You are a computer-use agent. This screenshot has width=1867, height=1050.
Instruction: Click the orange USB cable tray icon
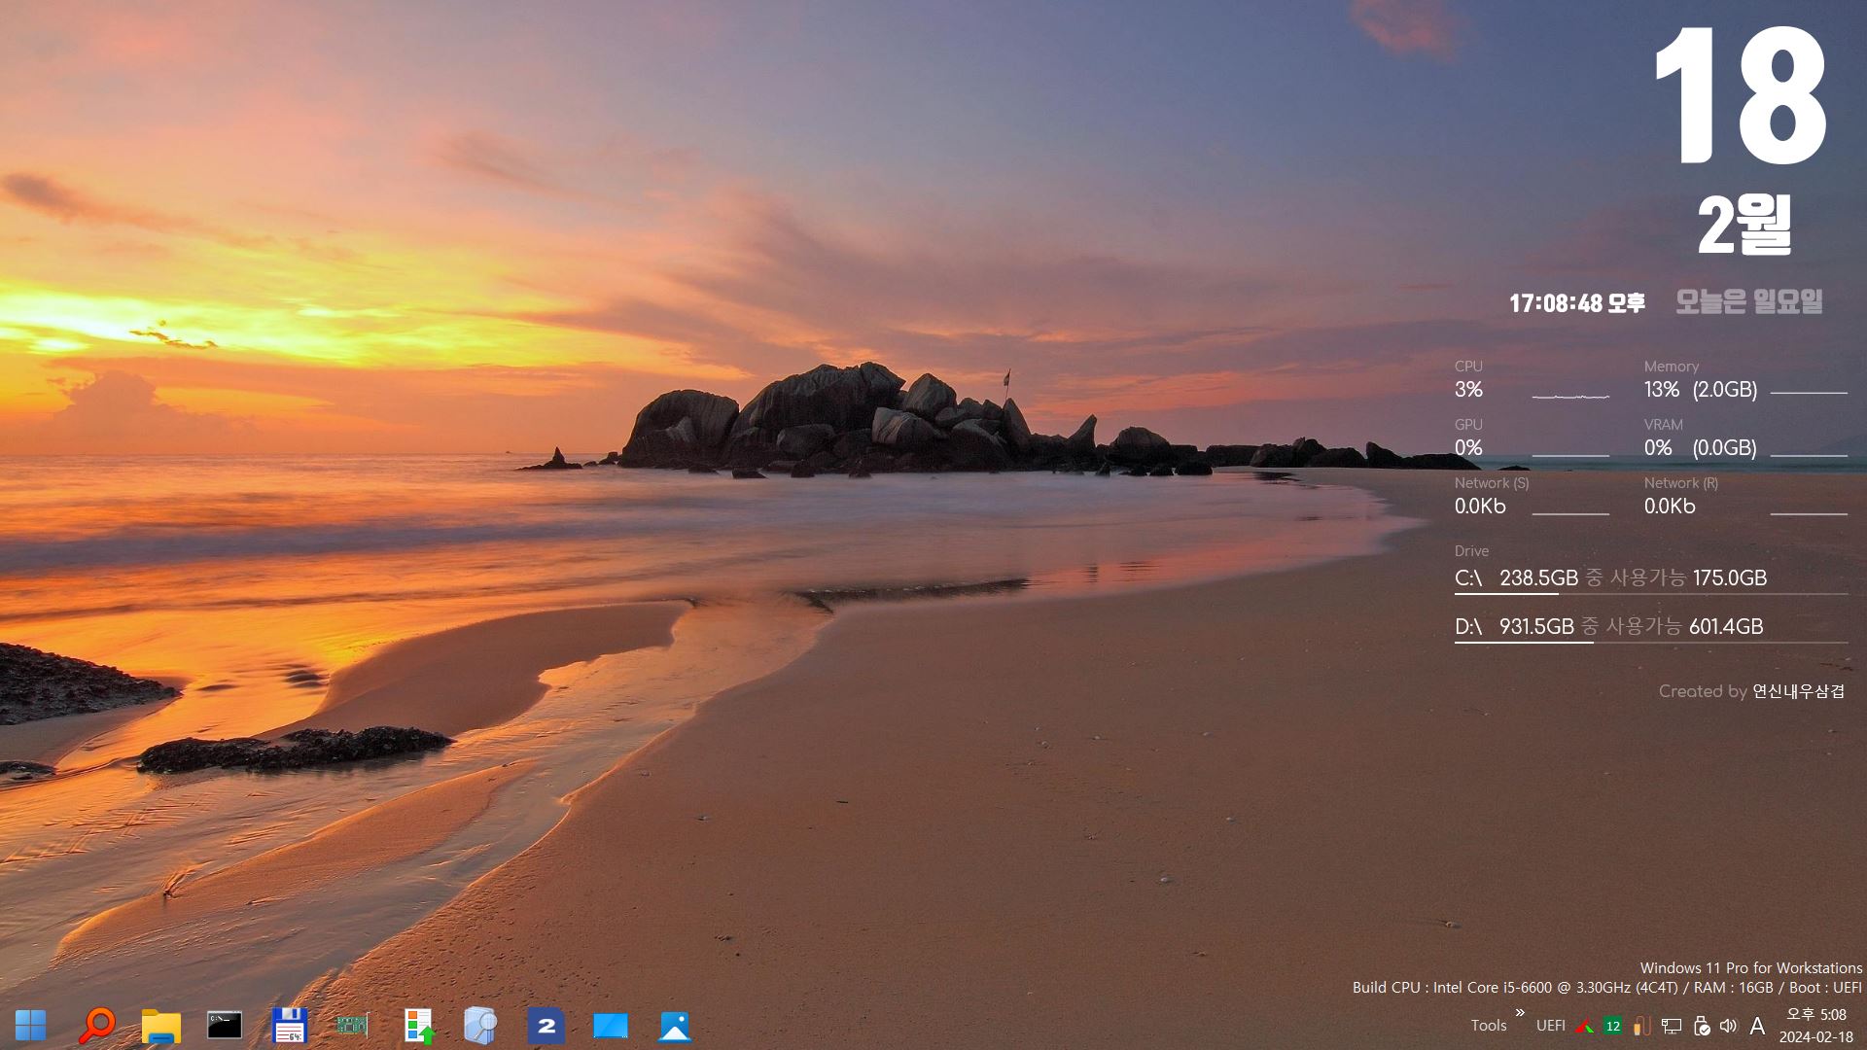pyautogui.click(x=1642, y=1026)
